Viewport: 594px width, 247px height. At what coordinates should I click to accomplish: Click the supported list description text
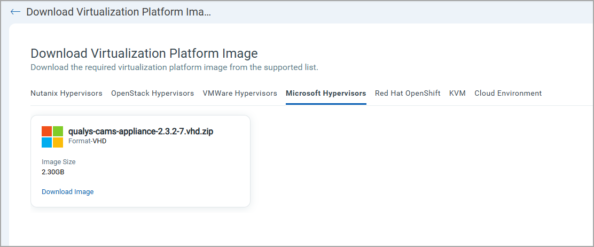point(174,68)
